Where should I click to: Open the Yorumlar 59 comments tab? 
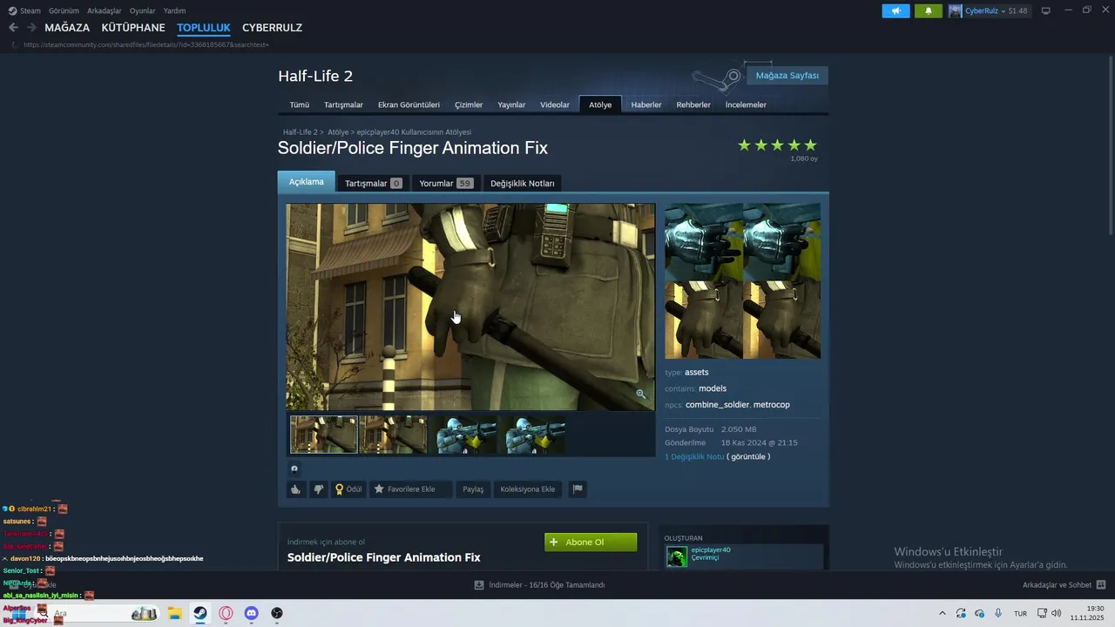click(x=445, y=183)
